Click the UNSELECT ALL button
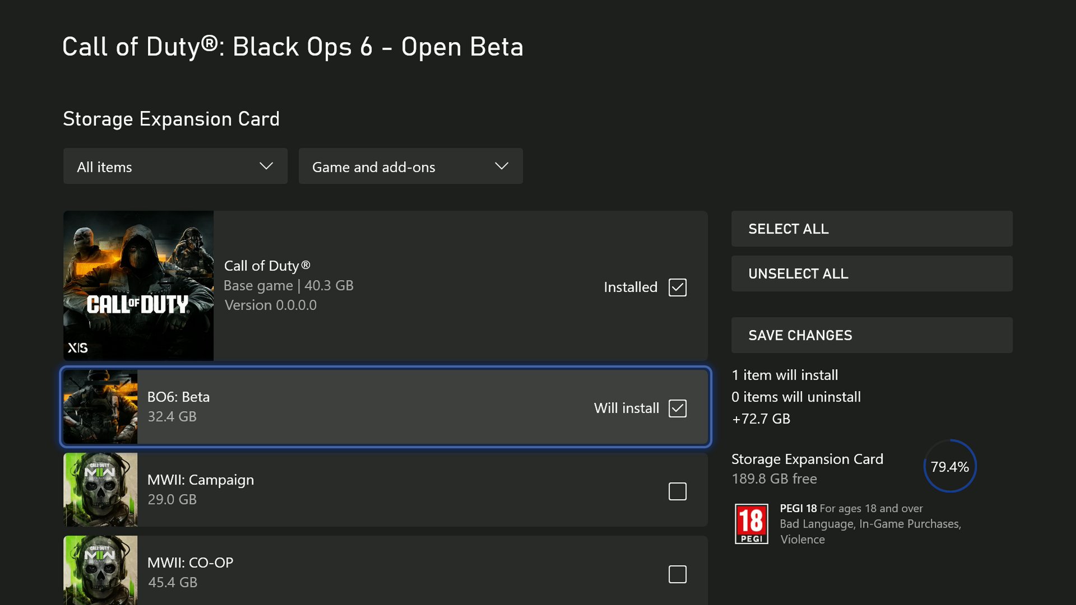Image resolution: width=1076 pixels, height=605 pixels. coord(871,273)
